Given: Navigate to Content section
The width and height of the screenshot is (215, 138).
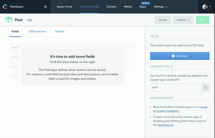Looking at the screenshot, I should [x=111, y=7].
